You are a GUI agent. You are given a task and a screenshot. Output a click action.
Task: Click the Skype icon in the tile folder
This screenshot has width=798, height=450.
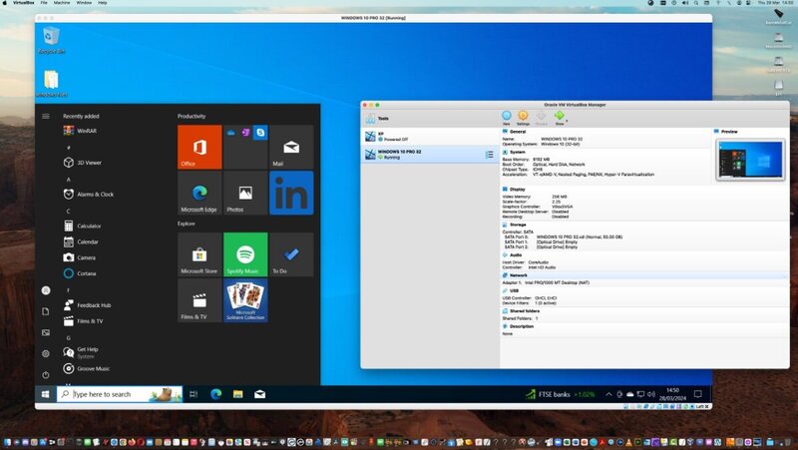260,133
